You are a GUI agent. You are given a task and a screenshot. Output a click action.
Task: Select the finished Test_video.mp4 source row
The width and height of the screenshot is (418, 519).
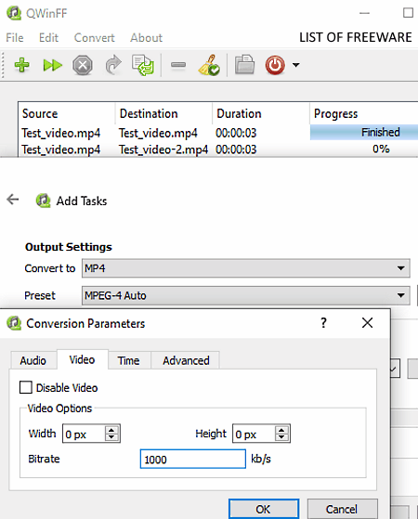(61, 133)
